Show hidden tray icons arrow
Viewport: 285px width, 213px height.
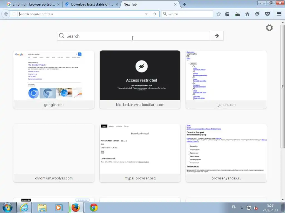click(242, 208)
